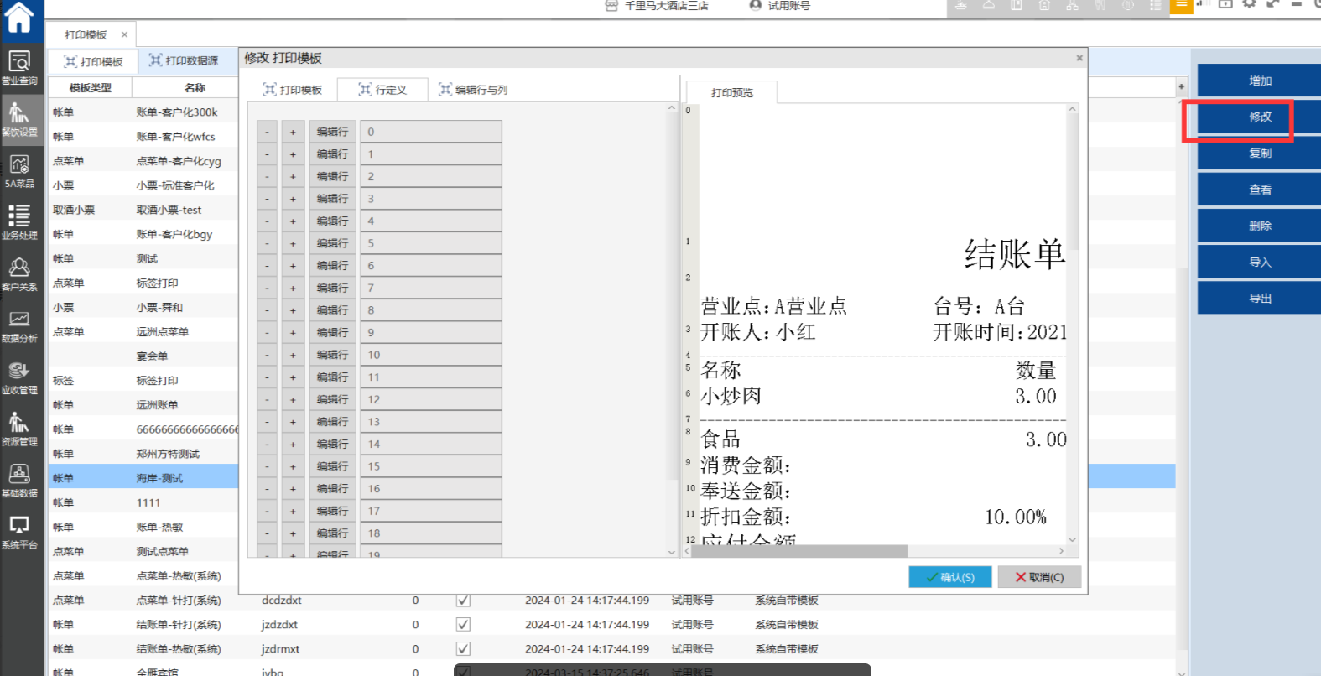Click the home icon at top left

19,17
